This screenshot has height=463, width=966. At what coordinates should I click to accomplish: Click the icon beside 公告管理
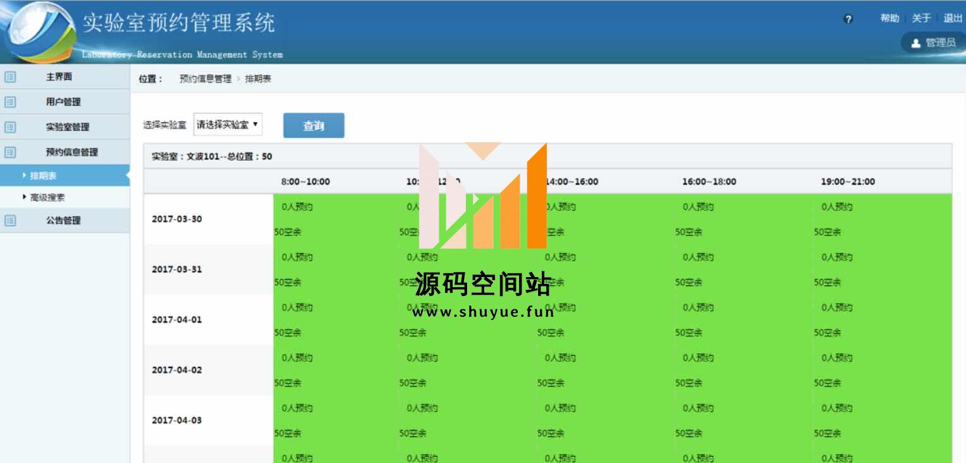tap(10, 221)
